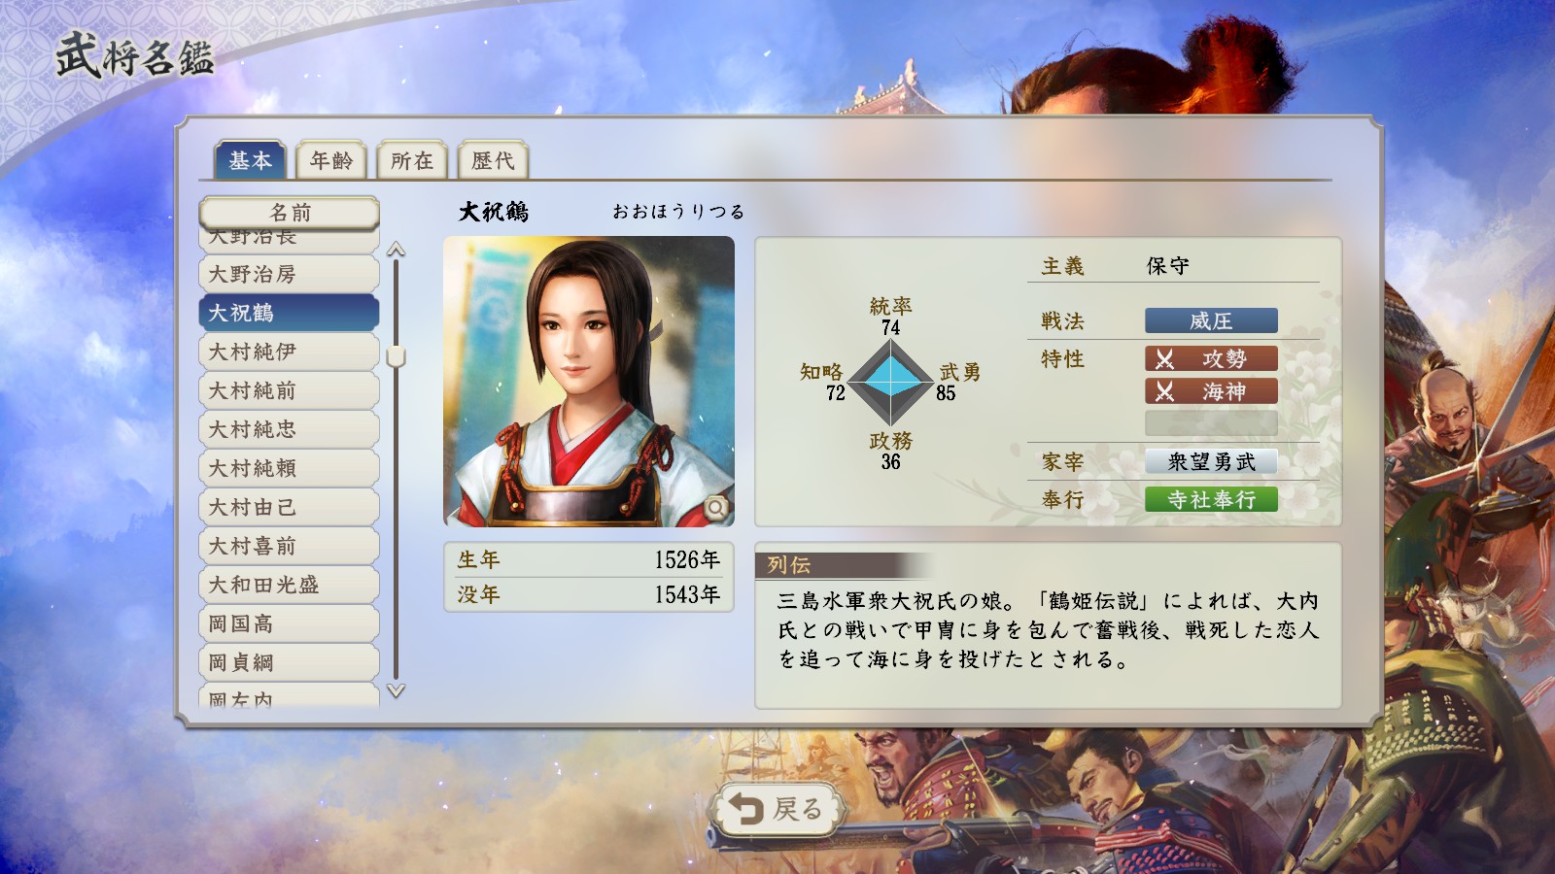1555x874 pixels.
Task: Choose 大和田光盛 in the list
Action: 290,585
